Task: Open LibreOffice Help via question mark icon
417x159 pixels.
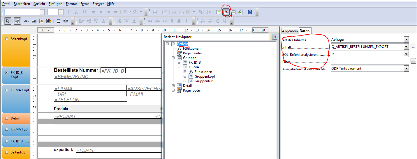Action: 250,12
